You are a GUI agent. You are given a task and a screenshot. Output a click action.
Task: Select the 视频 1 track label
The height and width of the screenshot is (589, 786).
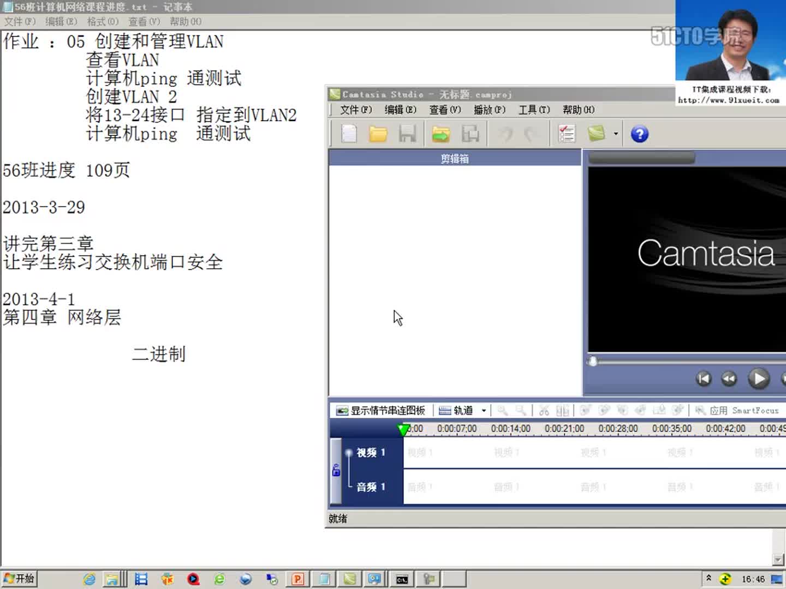pos(371,453)
